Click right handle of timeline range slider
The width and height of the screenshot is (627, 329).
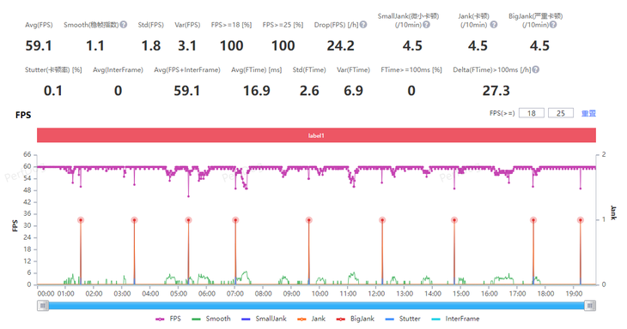[x=590, y=306]
